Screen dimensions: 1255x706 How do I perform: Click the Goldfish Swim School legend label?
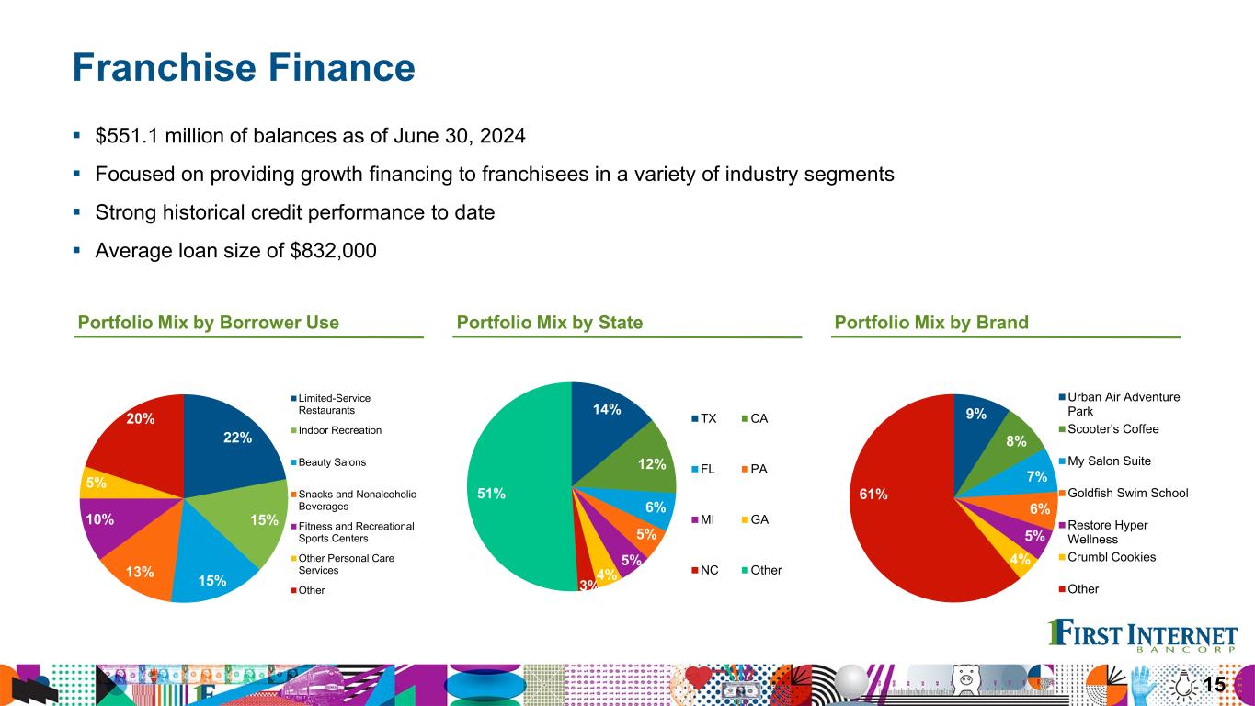coord(1128,494)
